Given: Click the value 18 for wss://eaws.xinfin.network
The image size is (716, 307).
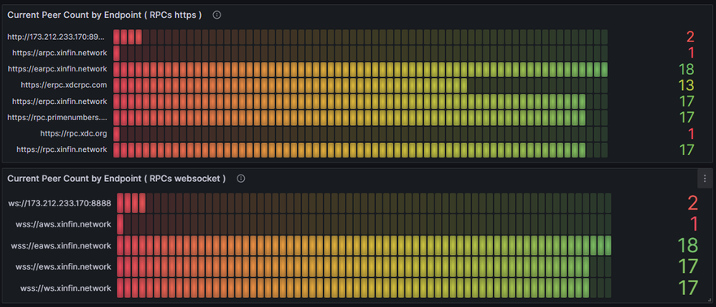Looking at the screenshot, I should pyautogui.click(x=688, y=245).
